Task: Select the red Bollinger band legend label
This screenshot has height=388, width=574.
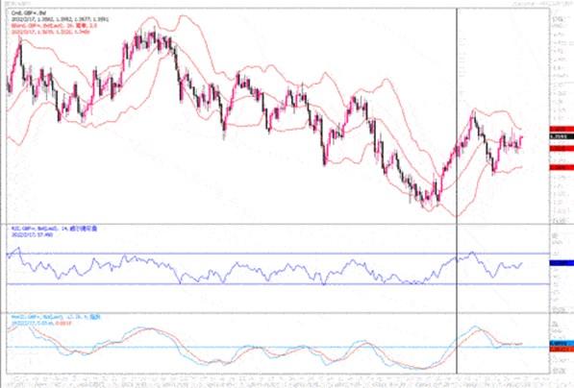Action: click(54, 26)
